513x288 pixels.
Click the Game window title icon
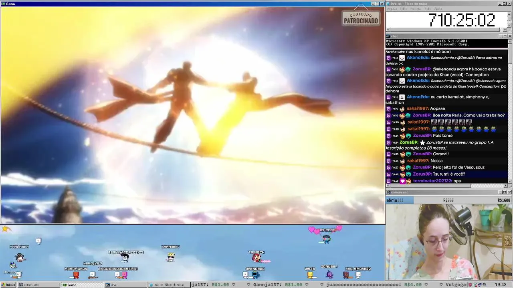coord(3,4)
